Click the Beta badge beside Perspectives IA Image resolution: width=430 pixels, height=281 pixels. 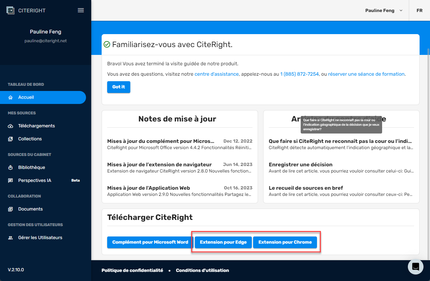click(x=76, y=181)
